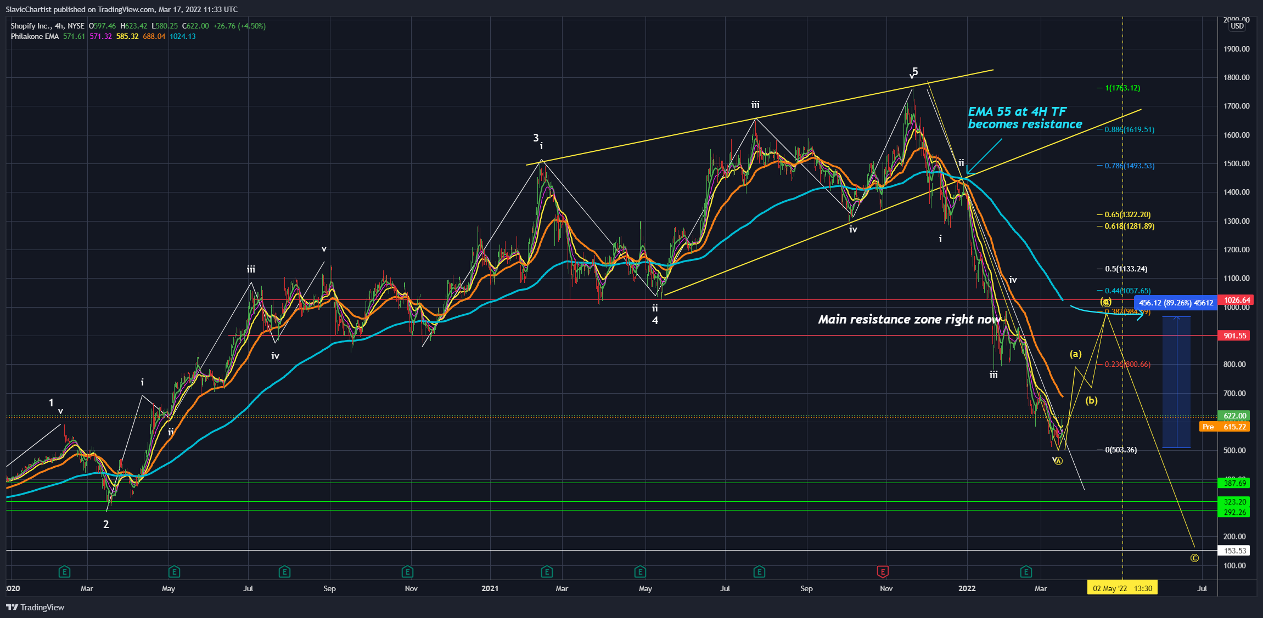Click the TradingView logo at bottom left
The width and height of the screenshot is (1263, 618).
pos(35,607)
